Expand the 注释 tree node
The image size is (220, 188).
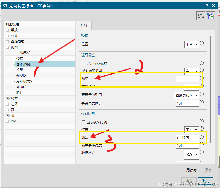coord(7,104)
